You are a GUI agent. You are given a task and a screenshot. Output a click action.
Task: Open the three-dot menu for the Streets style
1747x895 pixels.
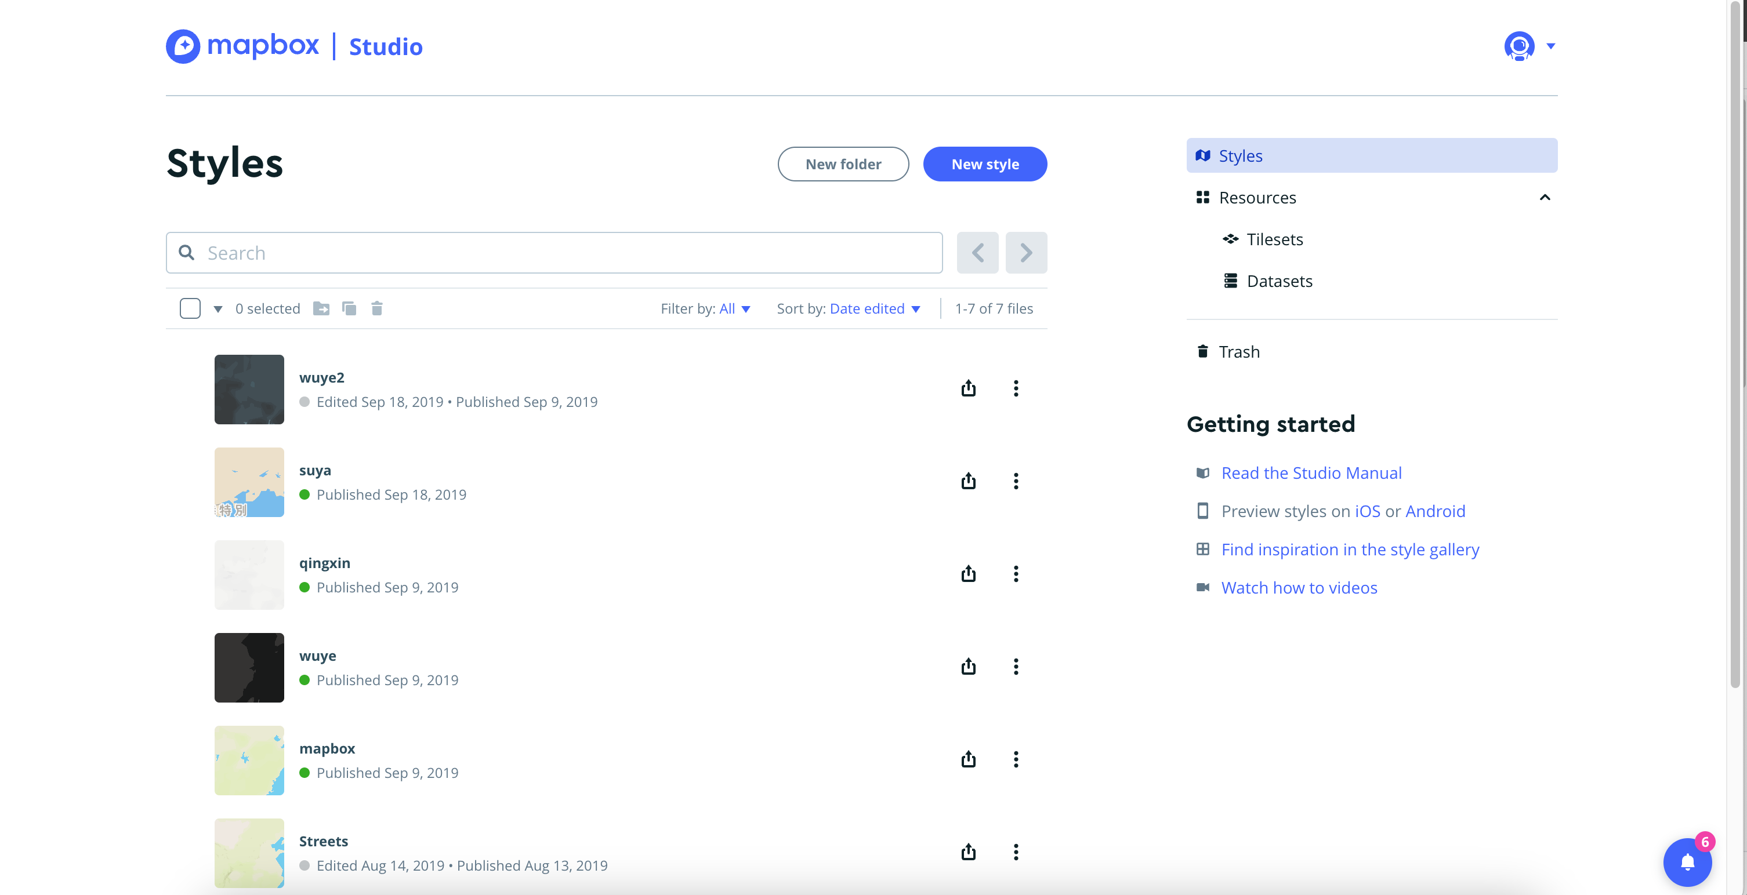(1015, 852)
